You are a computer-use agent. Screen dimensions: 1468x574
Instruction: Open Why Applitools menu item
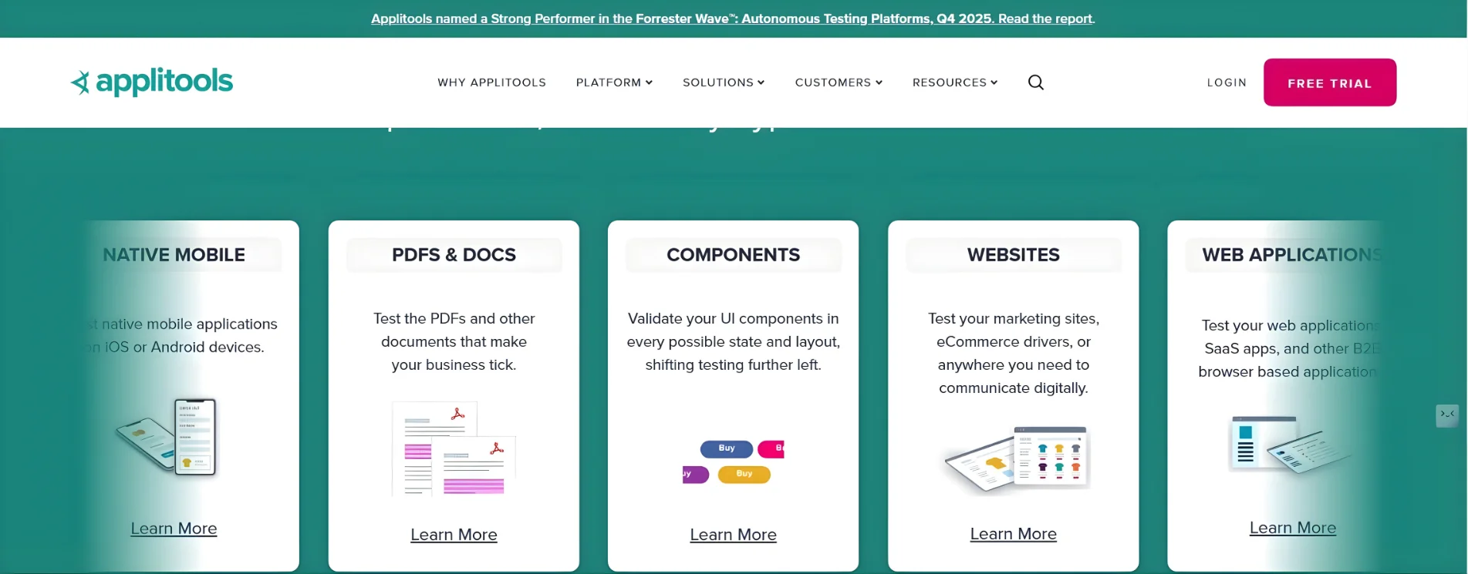coord(491,82)
